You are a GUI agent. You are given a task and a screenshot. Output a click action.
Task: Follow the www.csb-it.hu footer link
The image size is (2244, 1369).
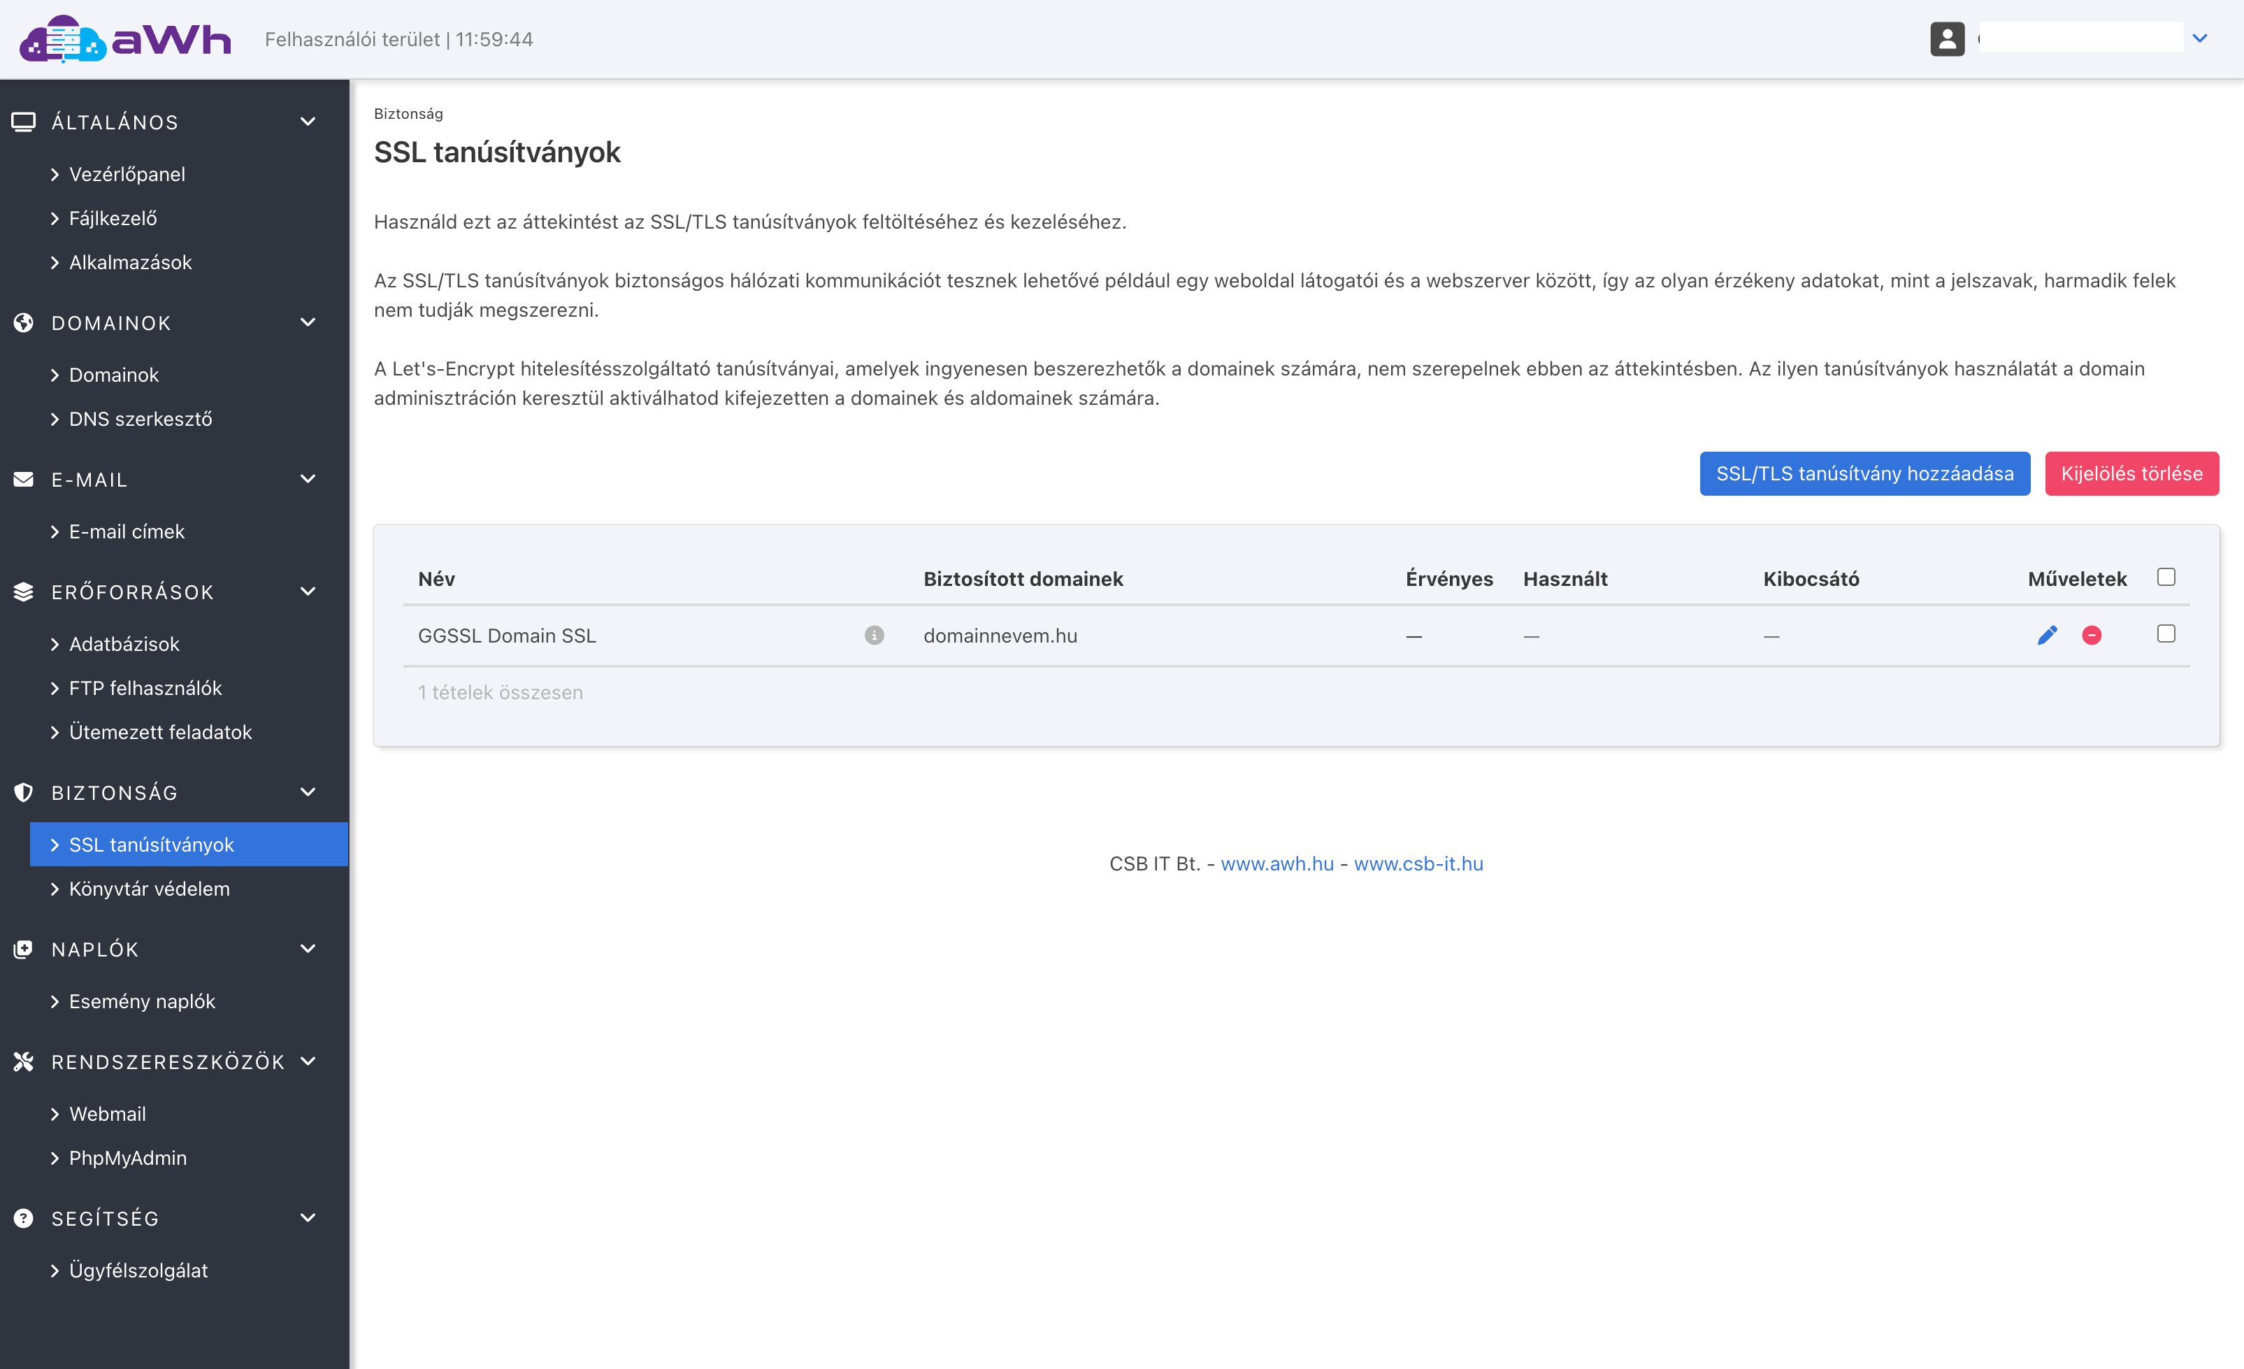tap(1418, 863)
